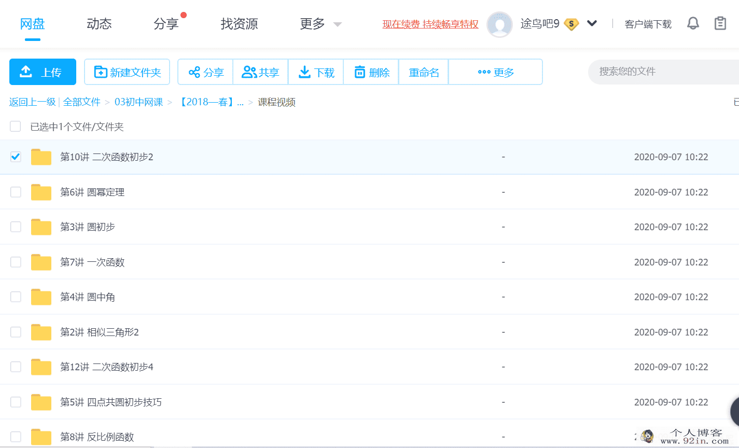Click the 返回上一级 breadcrumb link
This screenshot has height=448, width=739.
(x=32, y=102)
